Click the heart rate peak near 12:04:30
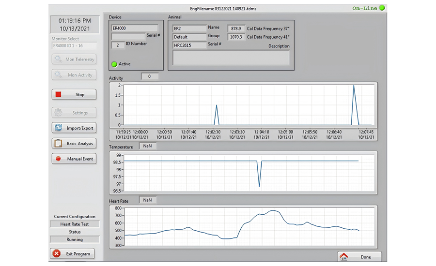 click(x=273, y=211)
